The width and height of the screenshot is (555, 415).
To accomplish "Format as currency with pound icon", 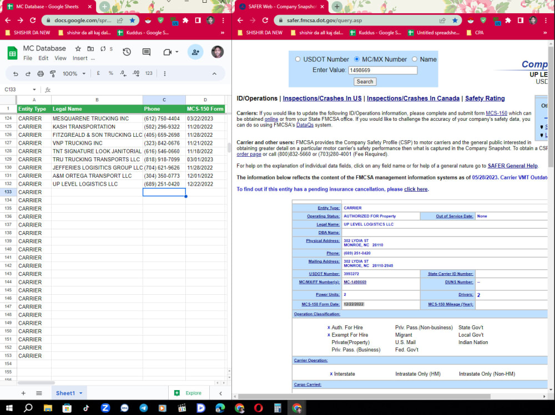I will click(x=98, y=73).
